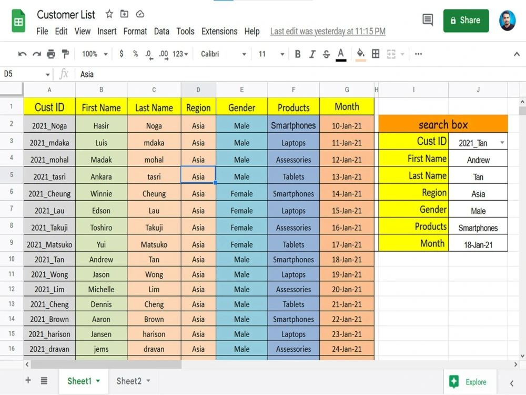The width and height of the screenshot is (526, 395).
Task: Open the Insert menu
Action: coord(107,31)
